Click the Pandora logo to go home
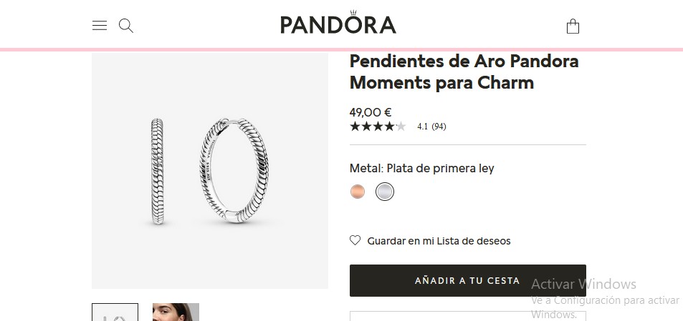The image size is (683, 321). point(338,23)
